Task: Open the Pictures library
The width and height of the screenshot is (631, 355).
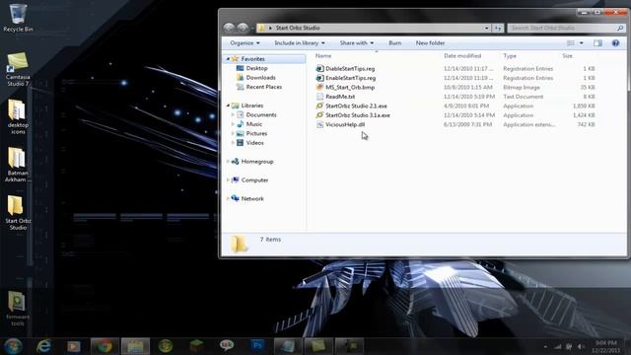Action: [256, 134]
